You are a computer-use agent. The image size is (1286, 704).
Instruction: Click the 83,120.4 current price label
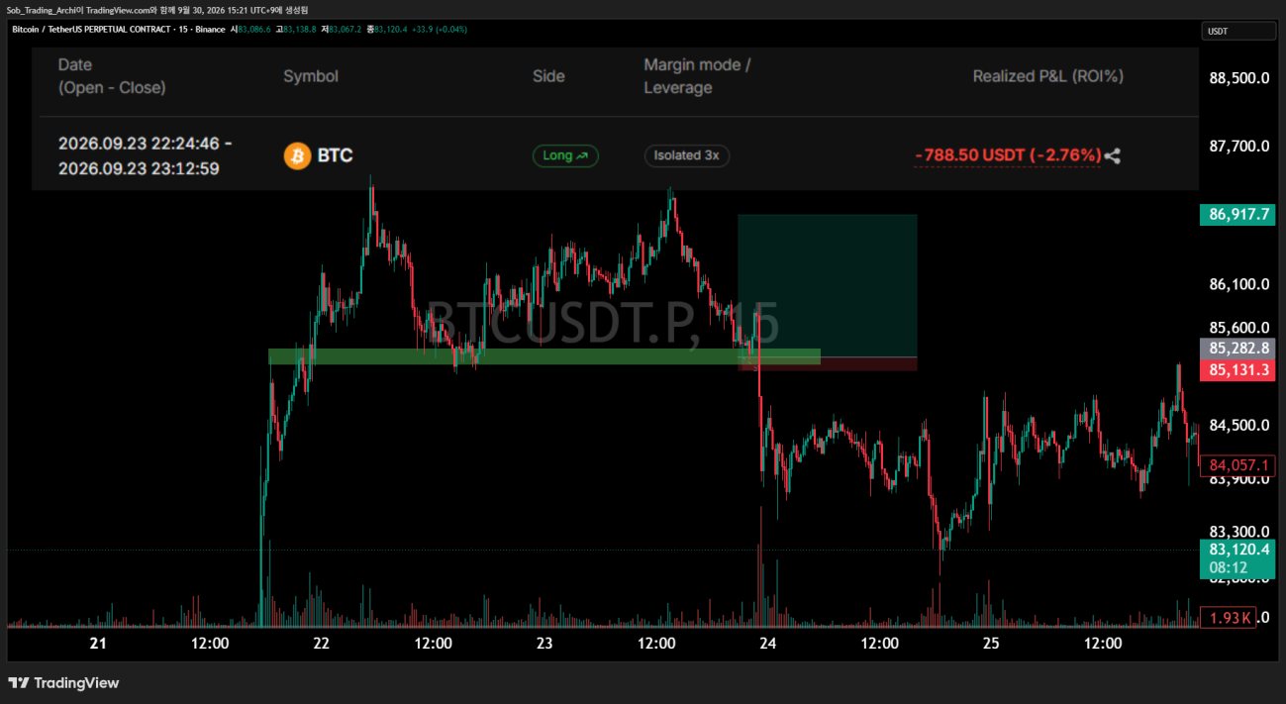[1238, 549]
